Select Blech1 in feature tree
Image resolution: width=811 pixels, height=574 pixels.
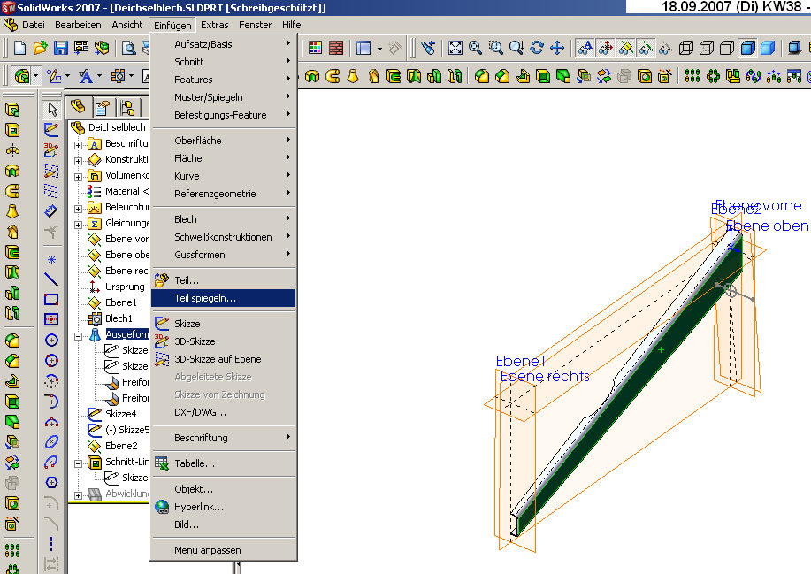pyautogui.click(x=119, y=318)
